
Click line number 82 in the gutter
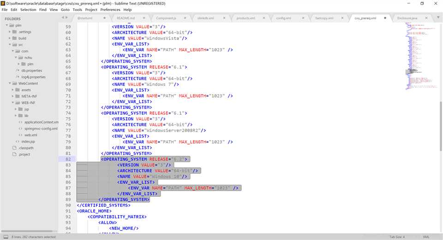(x=68, y=159)
